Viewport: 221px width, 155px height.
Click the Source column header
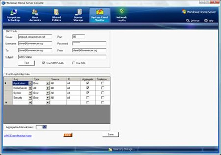58,79
